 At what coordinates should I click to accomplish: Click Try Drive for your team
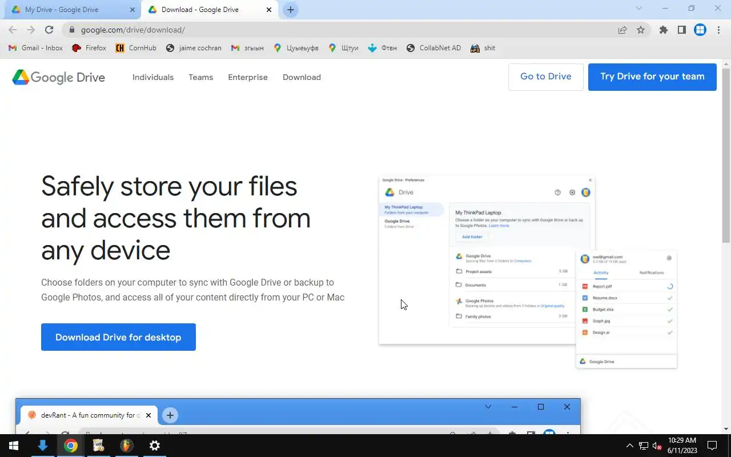click(x=652, y=77)
